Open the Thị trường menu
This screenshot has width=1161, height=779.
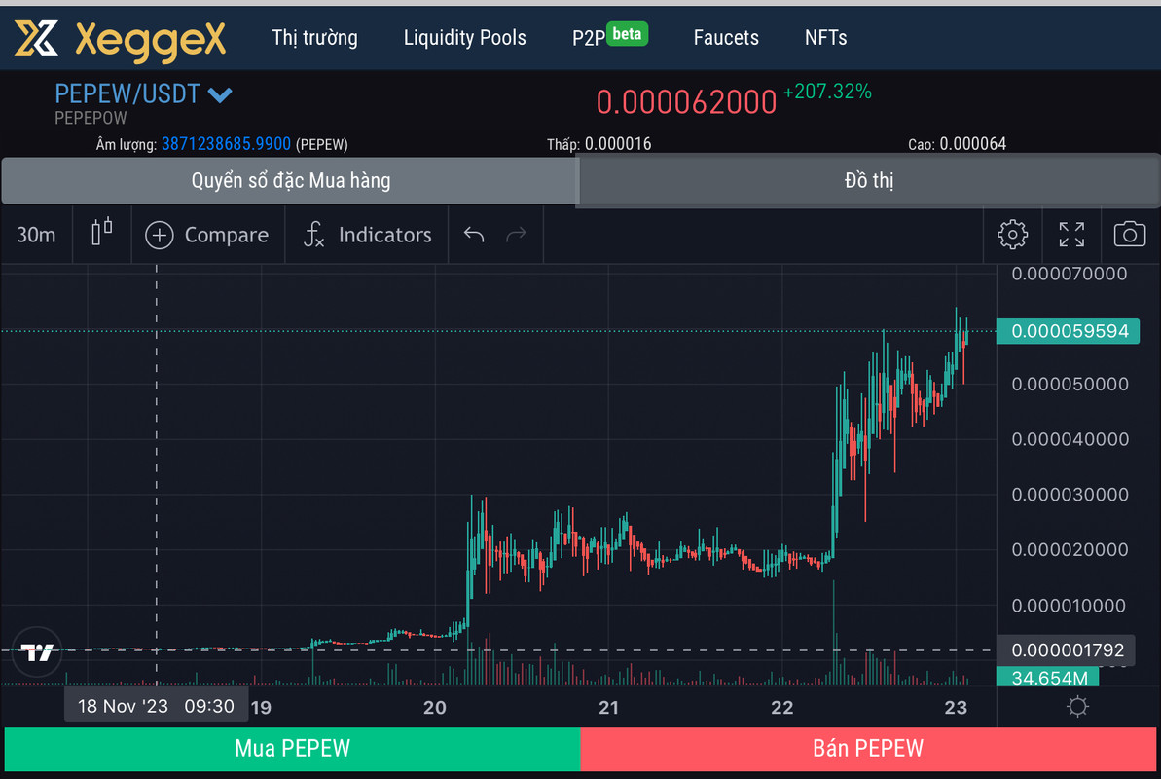click(x=314, y=37)
